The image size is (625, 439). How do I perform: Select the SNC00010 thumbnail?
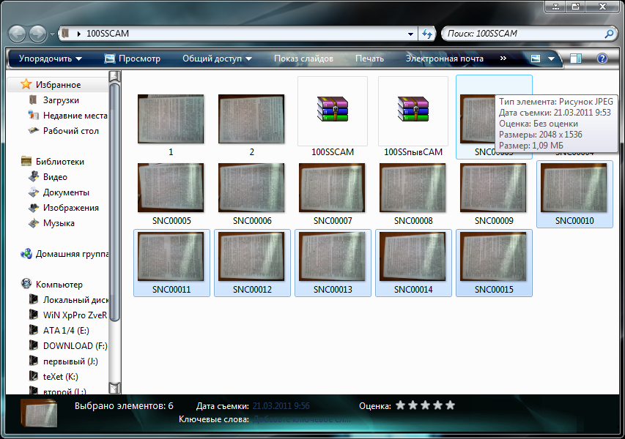(574, 187)
